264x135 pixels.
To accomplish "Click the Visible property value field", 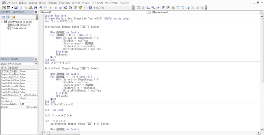I will point(29,107).
